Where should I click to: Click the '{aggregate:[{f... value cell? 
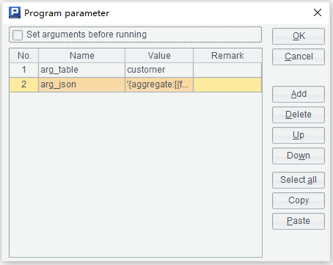(x=159, y=84)
